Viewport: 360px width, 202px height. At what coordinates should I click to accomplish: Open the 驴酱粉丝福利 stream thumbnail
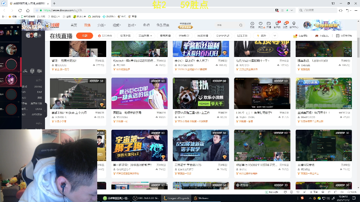point(201,49)
